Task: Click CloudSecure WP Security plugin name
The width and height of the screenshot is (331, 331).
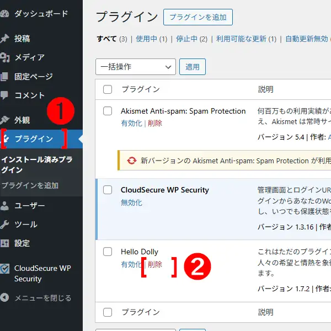Action: (165, 190)
